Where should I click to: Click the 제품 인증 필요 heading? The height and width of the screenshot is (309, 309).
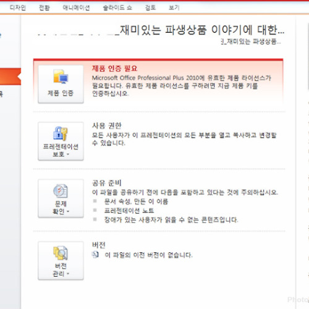pyautogui.click(x=114, y=69)
